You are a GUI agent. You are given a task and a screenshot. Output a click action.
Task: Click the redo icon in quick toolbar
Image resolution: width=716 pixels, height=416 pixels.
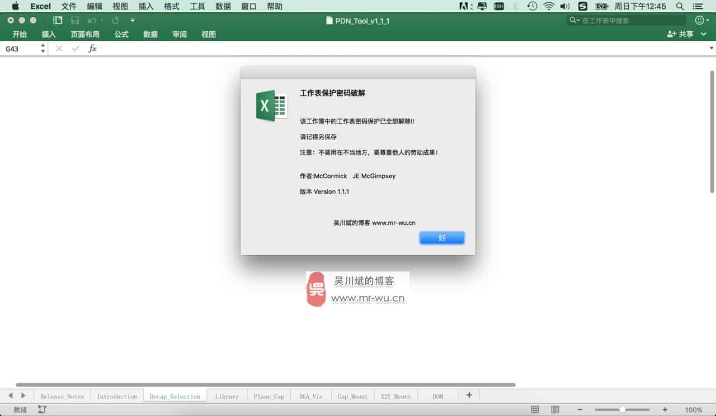tap(115, 21)
